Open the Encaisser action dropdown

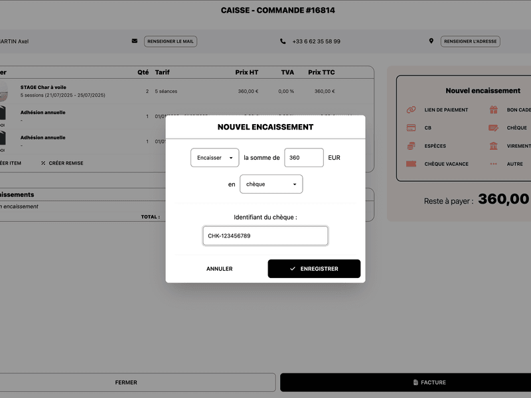click(214, 158)
